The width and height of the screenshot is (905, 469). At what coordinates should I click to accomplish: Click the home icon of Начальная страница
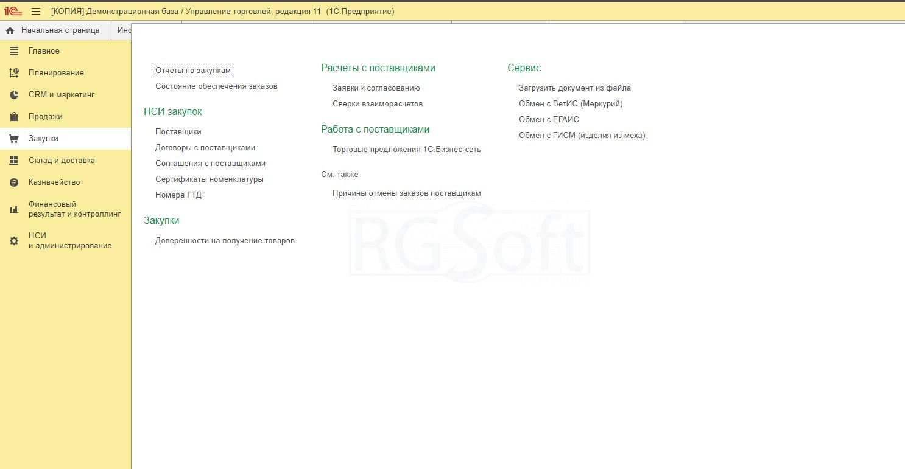[10, 30]
